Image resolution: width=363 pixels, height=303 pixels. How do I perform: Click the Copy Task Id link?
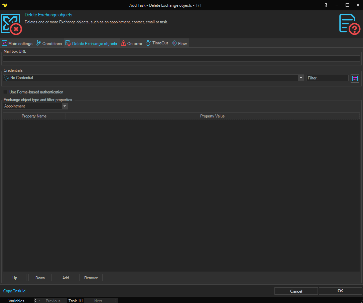pyautogui.click(x=14, y=291)
